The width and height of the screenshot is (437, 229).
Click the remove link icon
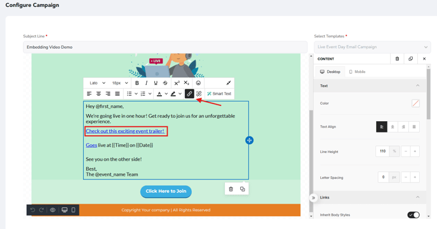[x=199, y=94]
